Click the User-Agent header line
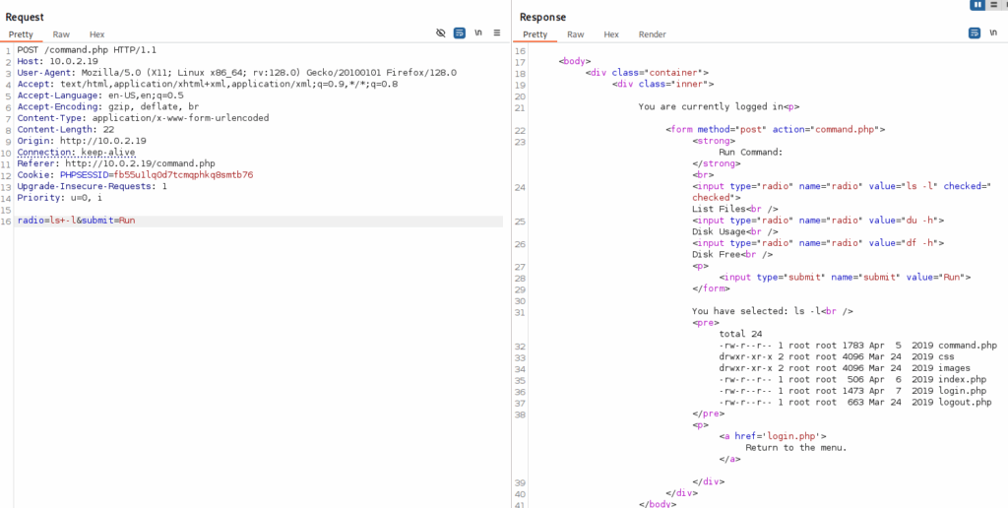 (236, 73)
